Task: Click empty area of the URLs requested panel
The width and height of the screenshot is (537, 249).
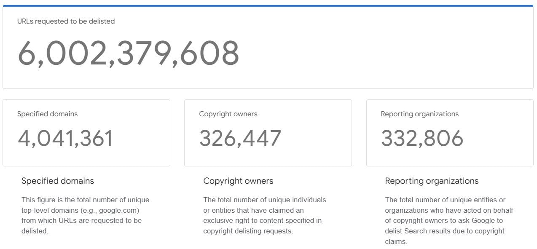Action: [379, 51]
